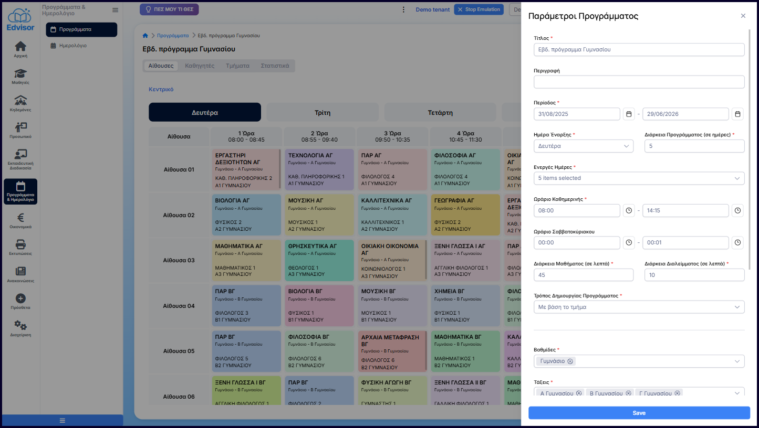Close the Παράμετροι Προγράμματος panel

click(x=743, y=16)
